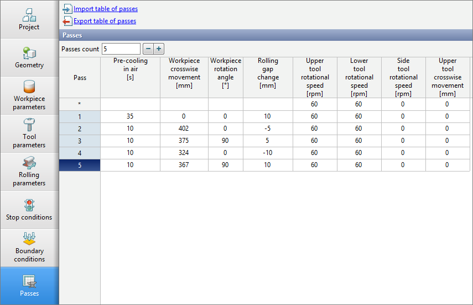Click crosswise movement cell showing 402
This screenshot has height=305, width=473.
click(184, 129)
